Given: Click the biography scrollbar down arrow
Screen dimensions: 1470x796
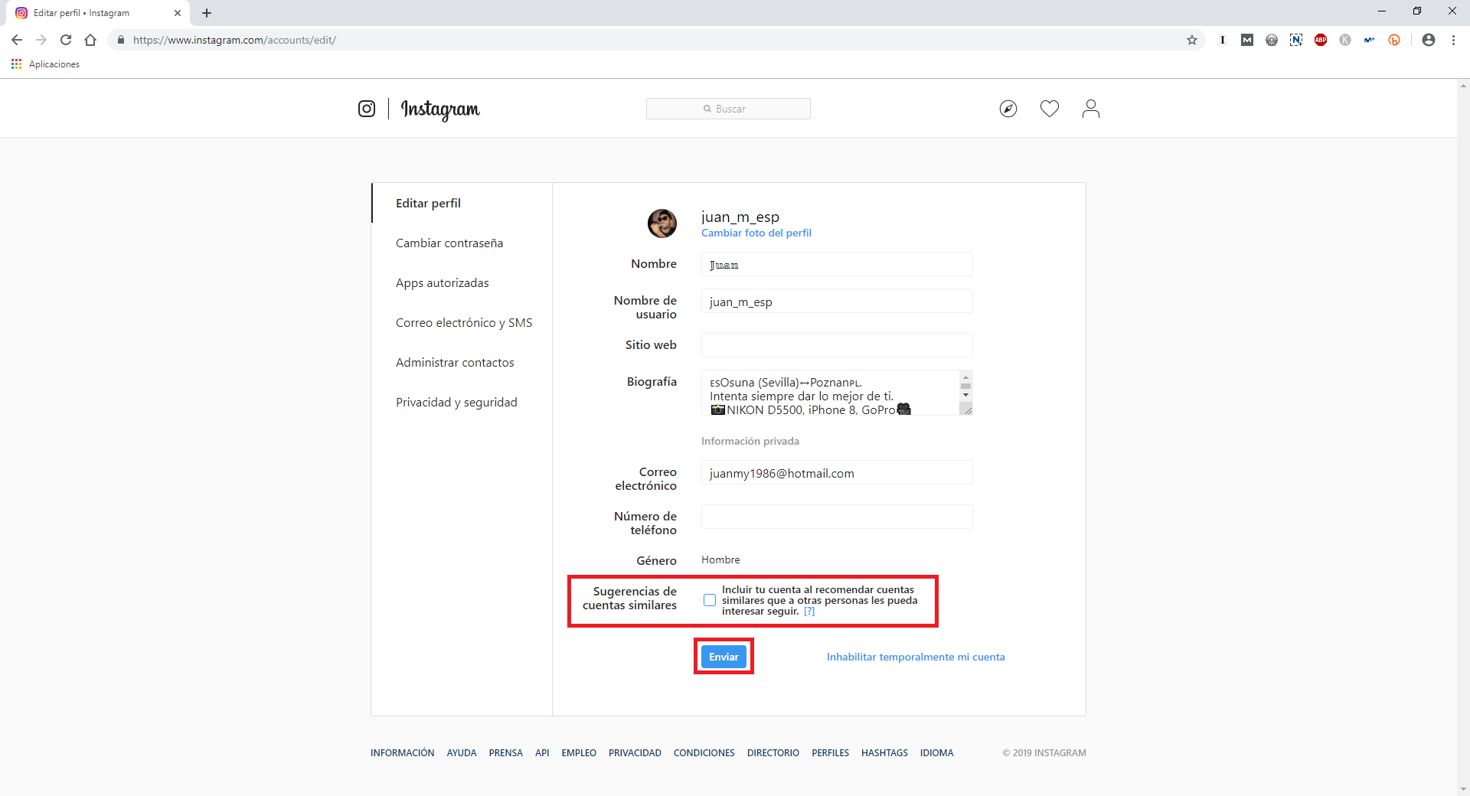Looking at the screenshot, I should click(x=965, y=396).
